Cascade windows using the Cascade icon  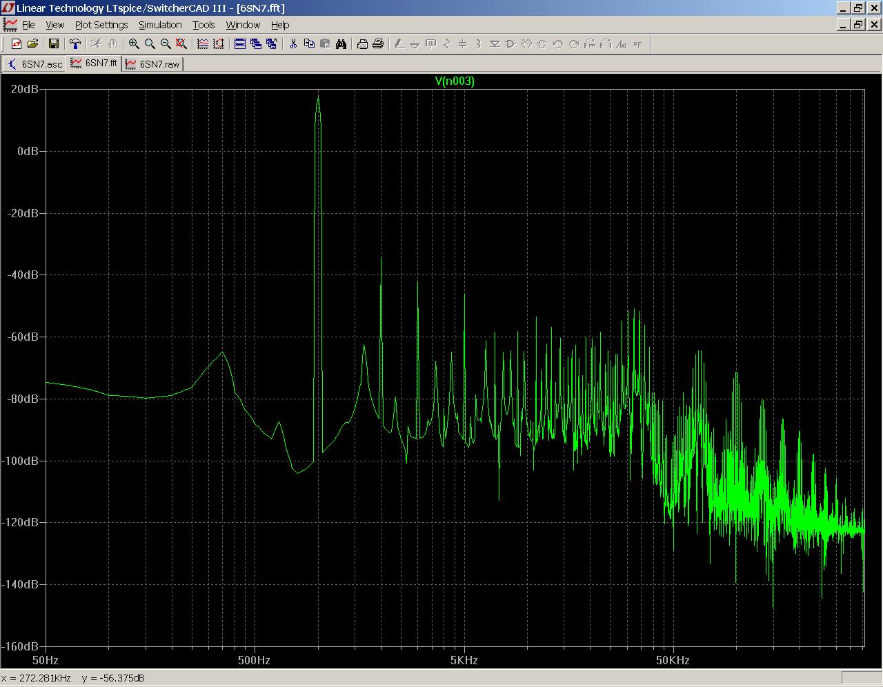256,44
